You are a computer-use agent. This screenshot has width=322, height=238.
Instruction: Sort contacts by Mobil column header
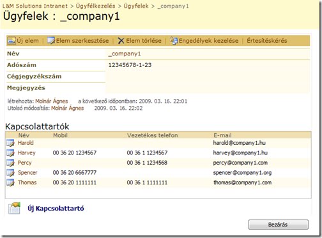coord(60,135)
